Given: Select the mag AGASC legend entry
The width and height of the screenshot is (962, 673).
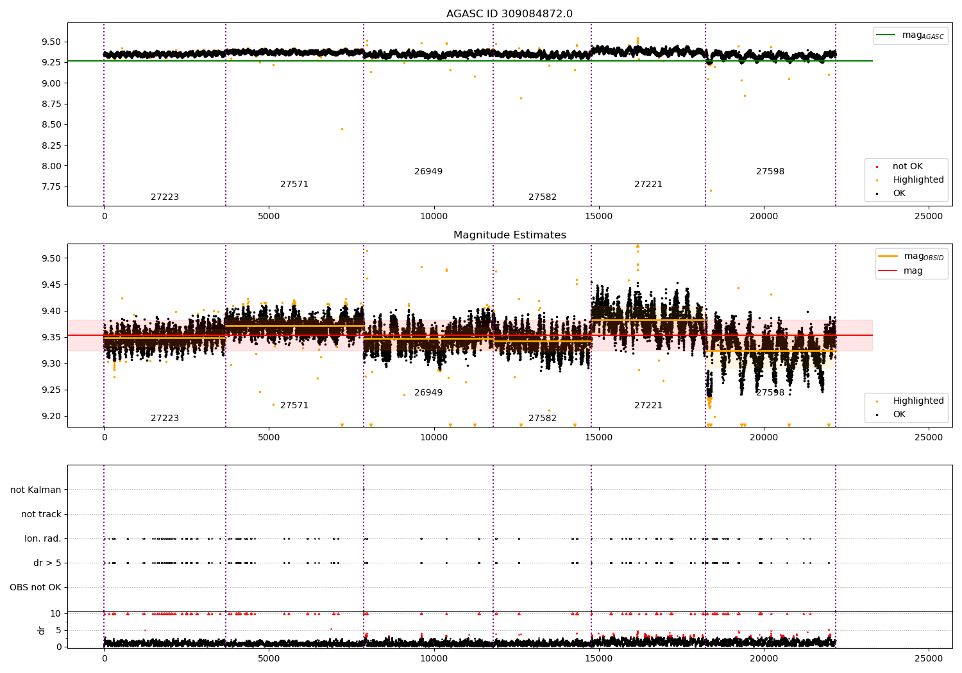Looking at the screenshot, I should 910,35.
